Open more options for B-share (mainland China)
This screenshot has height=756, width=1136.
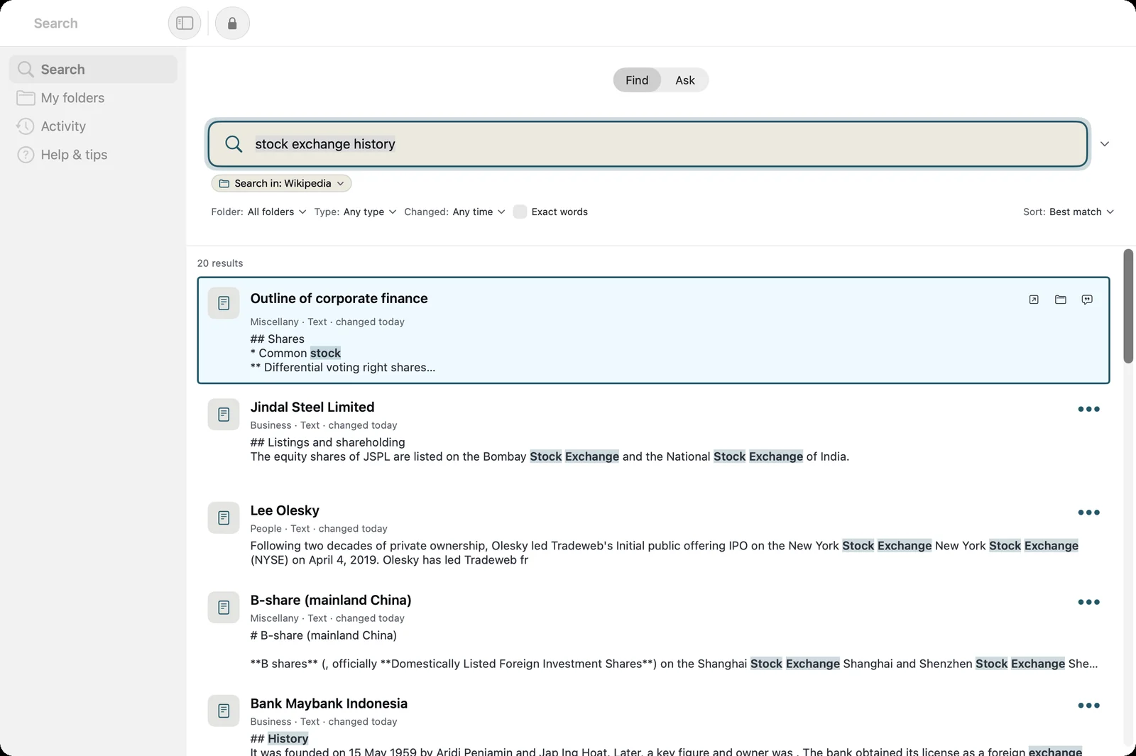(x=1088, y=602)
